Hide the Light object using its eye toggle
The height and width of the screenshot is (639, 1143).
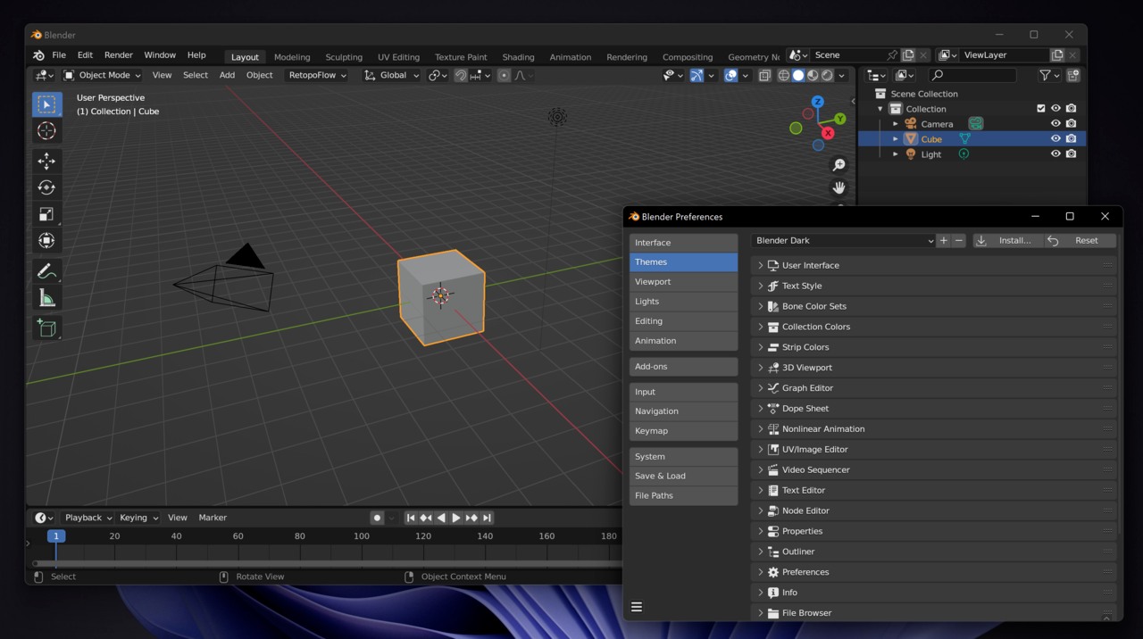[x=1055, y=154]
